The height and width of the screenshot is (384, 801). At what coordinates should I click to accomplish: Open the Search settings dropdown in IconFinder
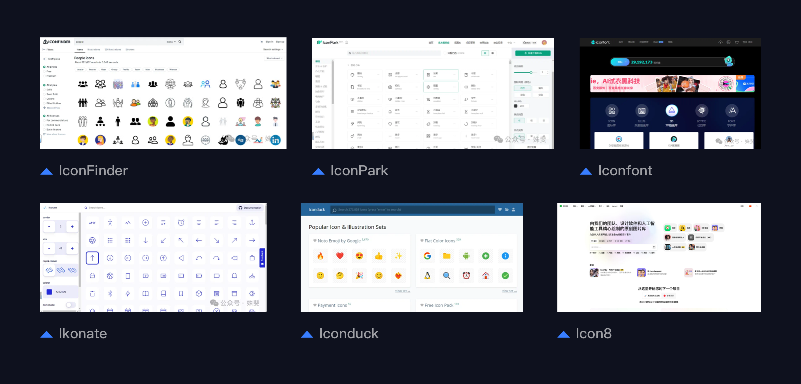[273, 49]
